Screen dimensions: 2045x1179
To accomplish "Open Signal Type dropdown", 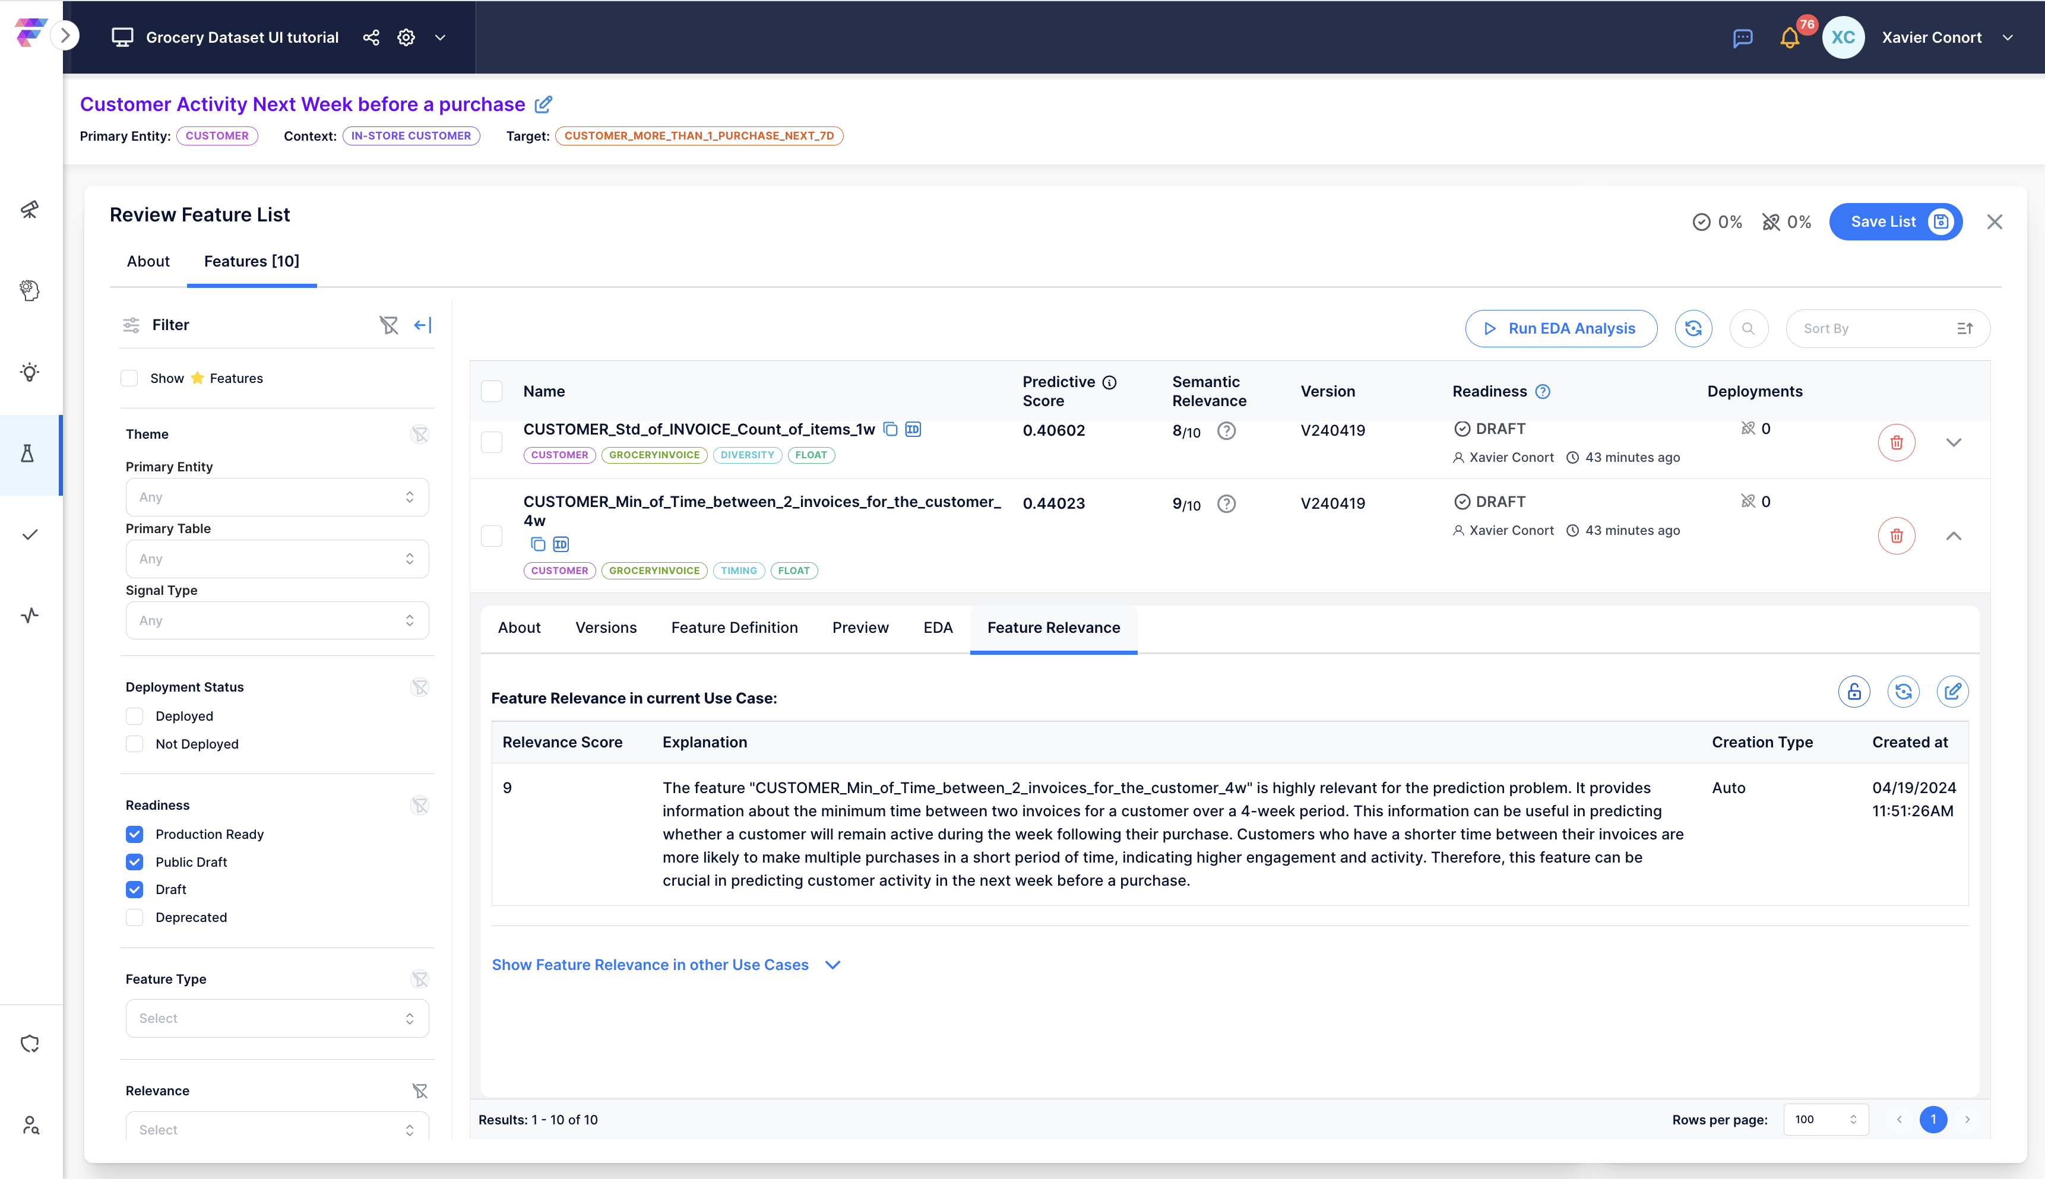I will pos(277,621).
